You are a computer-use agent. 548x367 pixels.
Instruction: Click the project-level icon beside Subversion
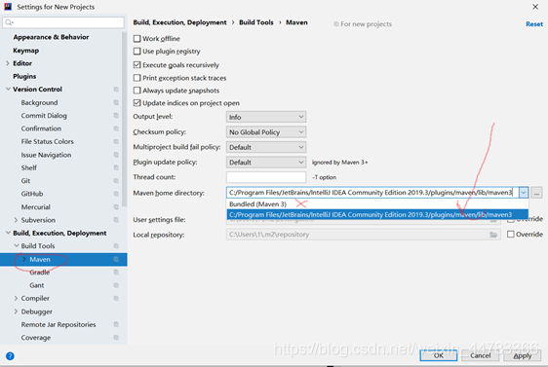(116, 220)
